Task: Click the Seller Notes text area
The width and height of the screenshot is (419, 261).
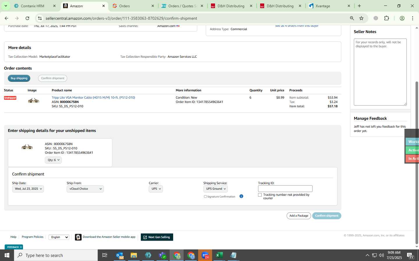Action: pyautogui.click(x=380, y=72)
